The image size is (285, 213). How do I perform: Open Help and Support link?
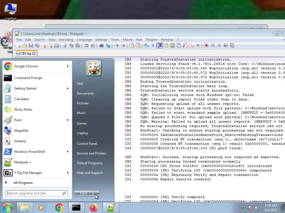pos(90,173)
